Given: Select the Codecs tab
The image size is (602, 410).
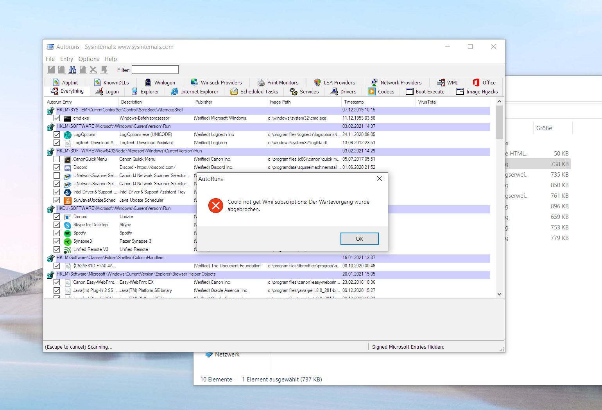Looking at the screenshot, I should tap(382, 92).
